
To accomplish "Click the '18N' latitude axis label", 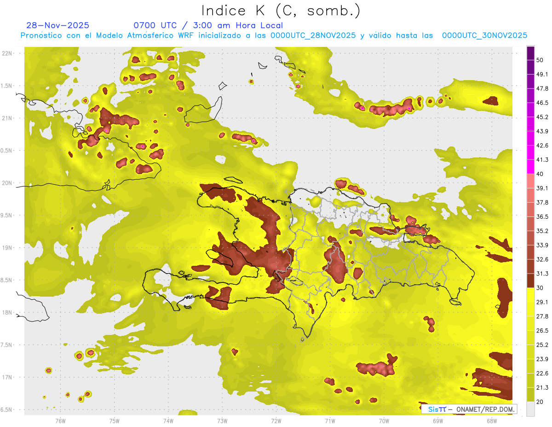I will [x=8, y=312].
